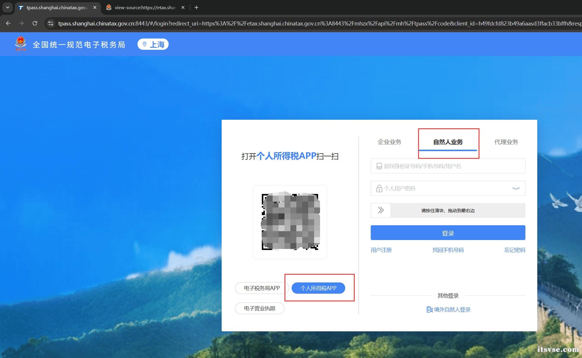Switch to the 自然人业务 tab
The width and height of the screenshot is (582, 358).
448,142
